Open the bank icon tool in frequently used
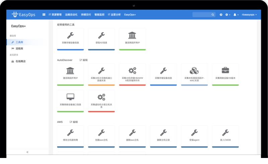268x164 pixels. pos(132,39)
